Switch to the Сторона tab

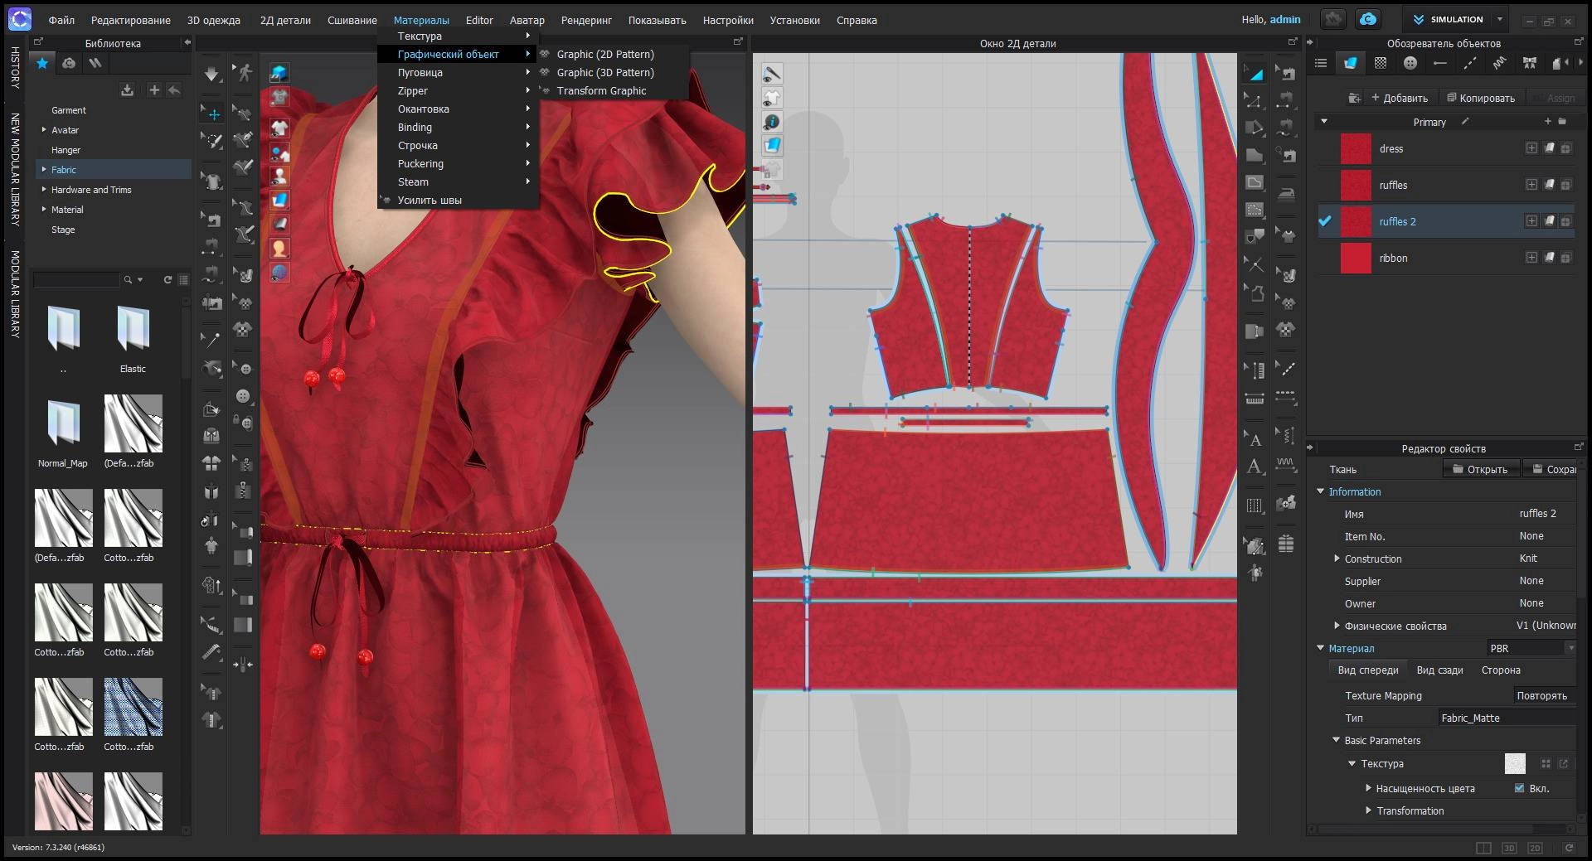1501,670
